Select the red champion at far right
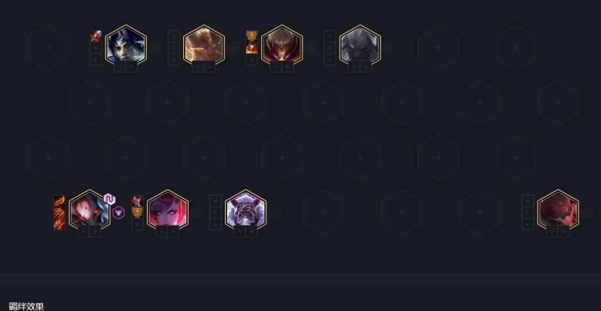This screenshot has width=601, height=311. pyautogui.click(x=558, y=209)
